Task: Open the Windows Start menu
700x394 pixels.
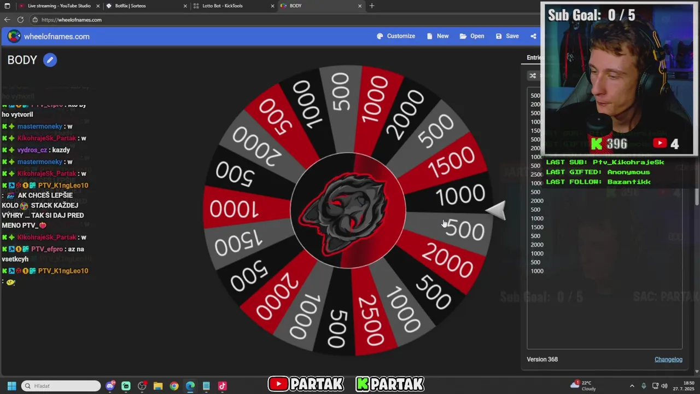Action: pyautogui.click(x=11, y=386)
